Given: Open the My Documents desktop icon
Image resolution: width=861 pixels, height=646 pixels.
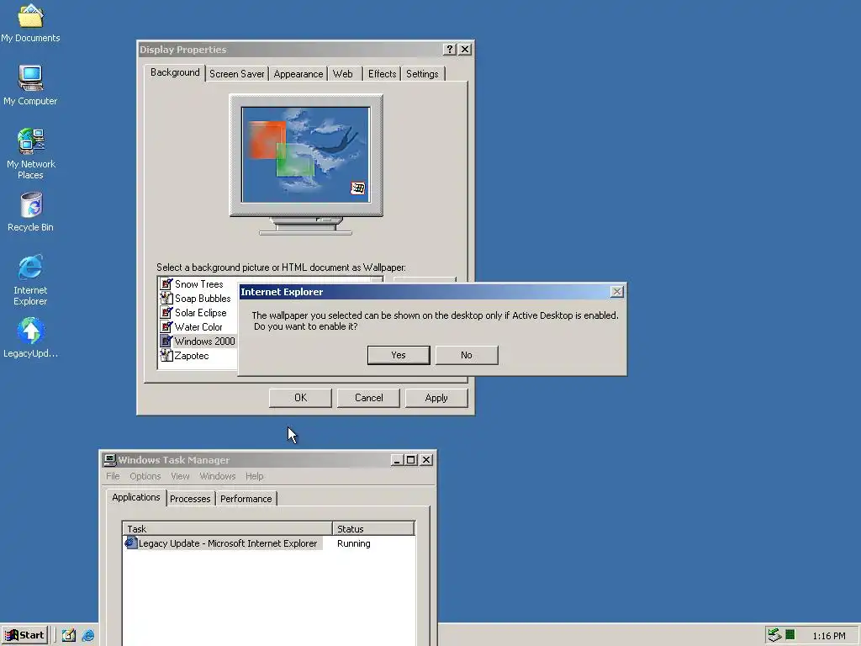Looking at the screenshot, I should (30, 23).
